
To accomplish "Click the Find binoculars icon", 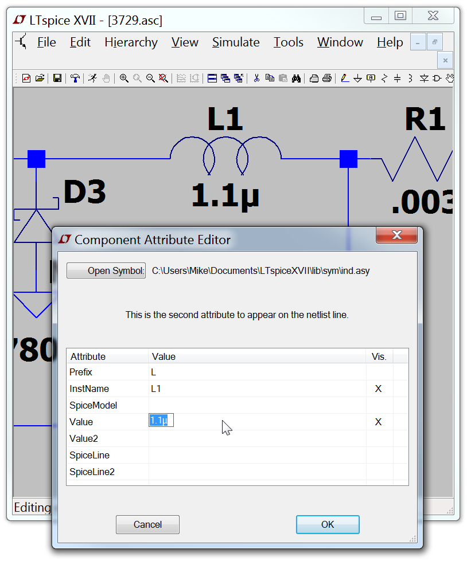I will pyautogui.click(x=296, y=79).
